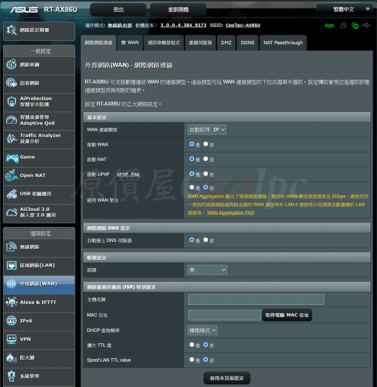The width and height of the screenshot is (377, 387).
Task: Click the ASUS logo
Action: click(24, 9)
